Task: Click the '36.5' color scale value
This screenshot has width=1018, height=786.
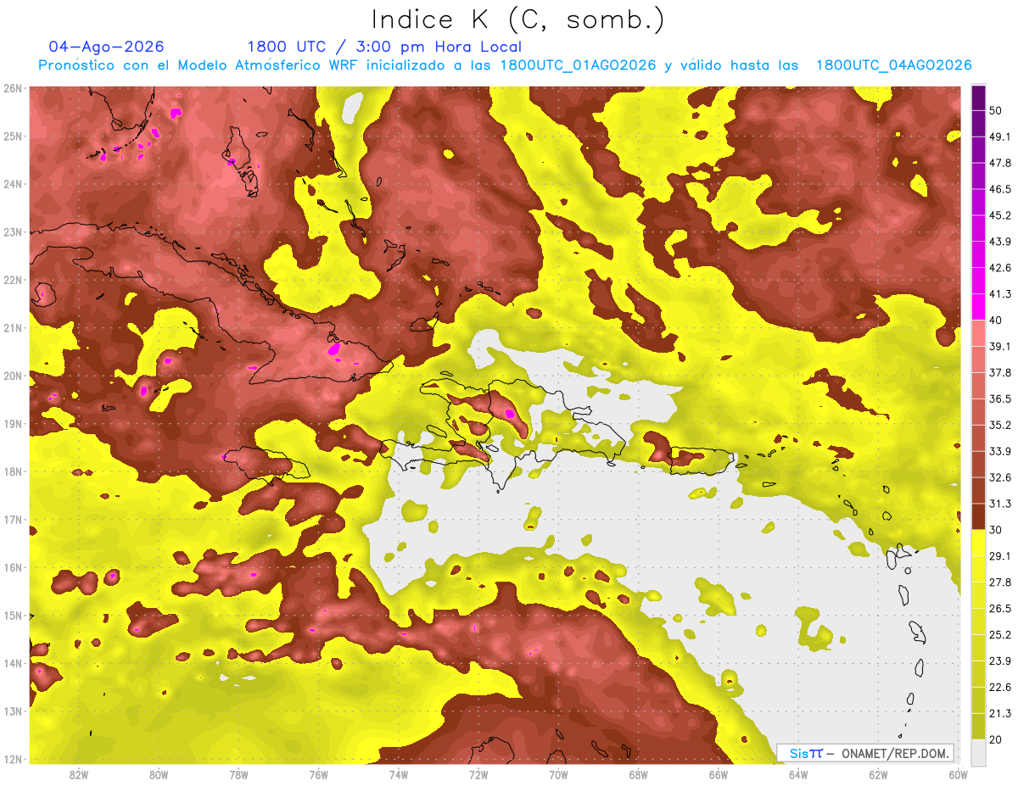Action: 1000,399
